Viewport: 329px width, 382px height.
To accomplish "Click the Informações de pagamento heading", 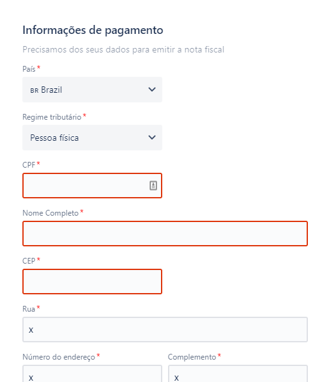I will (x=93, y=30).
